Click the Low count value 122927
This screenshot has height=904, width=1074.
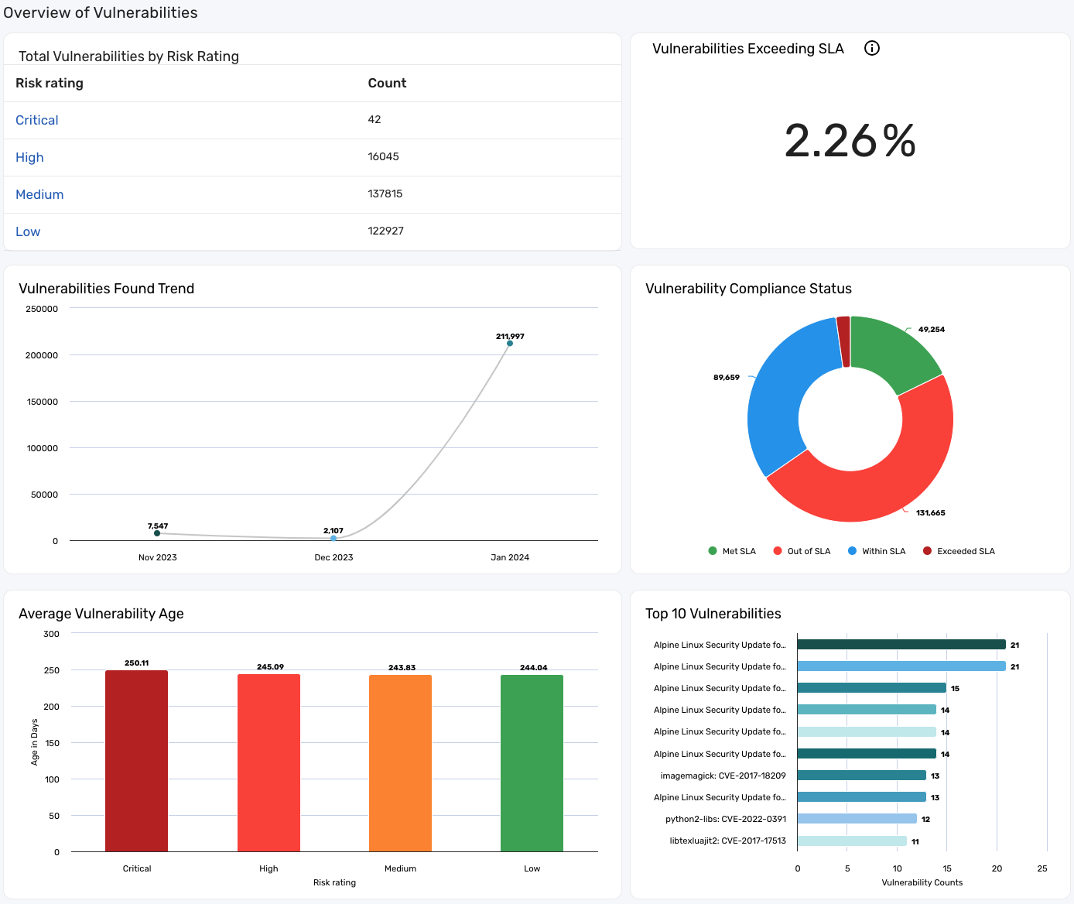(386, 231)
